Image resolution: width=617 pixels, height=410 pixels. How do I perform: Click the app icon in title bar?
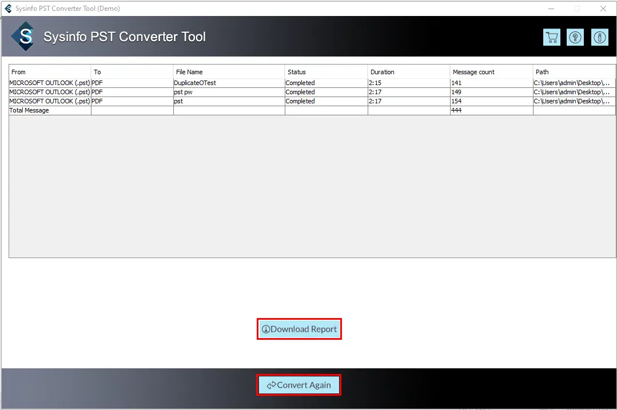8,9
